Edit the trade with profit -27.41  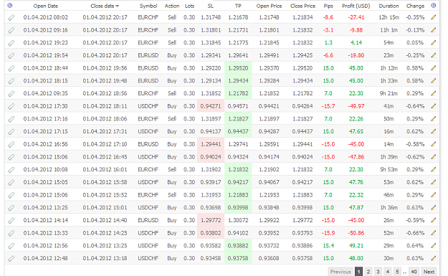pos(434,17)
